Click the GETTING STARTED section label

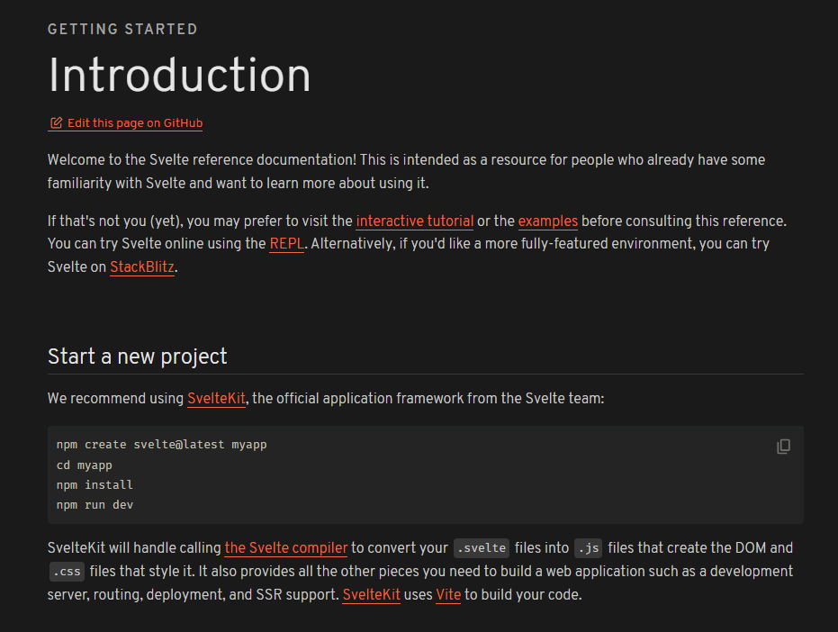(122, 29)
